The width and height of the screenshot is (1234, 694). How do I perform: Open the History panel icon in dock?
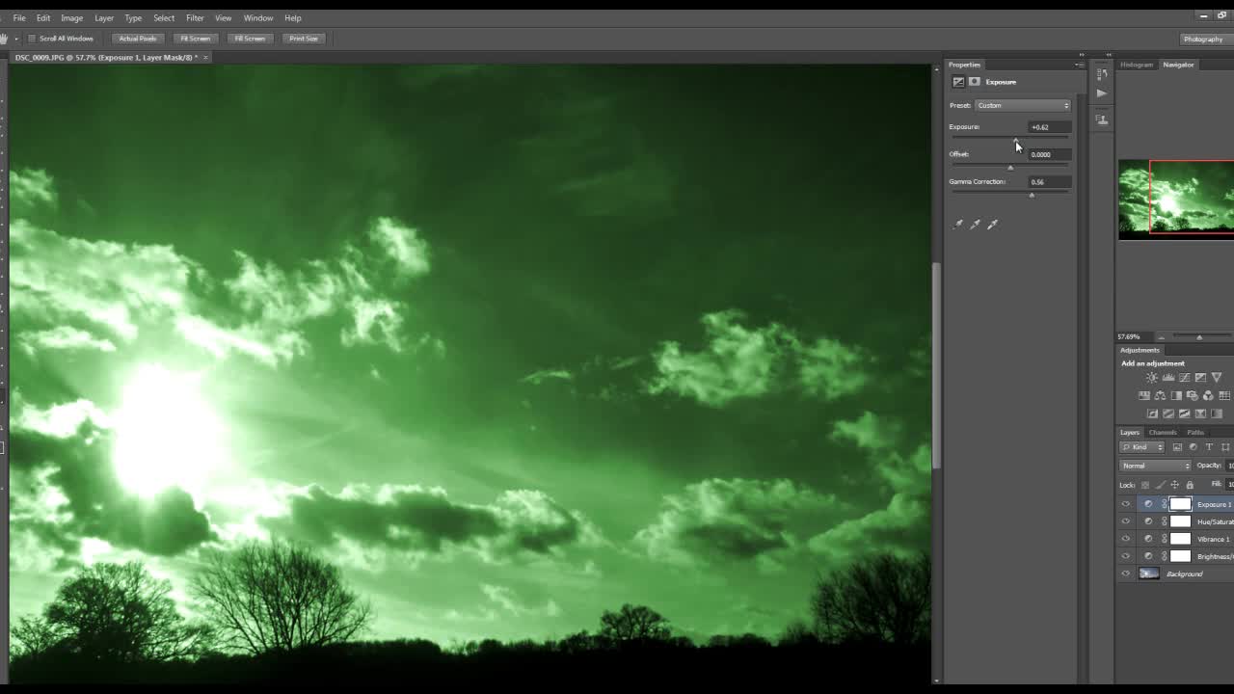tap(1102, 73)
